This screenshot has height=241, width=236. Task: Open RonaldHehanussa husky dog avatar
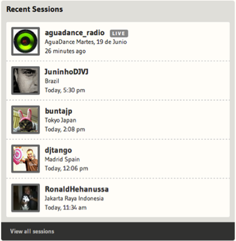[25, 198]
